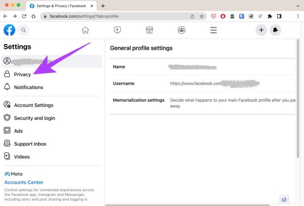Select the Settings & Privacy browser tab
The width and height of the screenshot is (304, 206).
point(61,6)
